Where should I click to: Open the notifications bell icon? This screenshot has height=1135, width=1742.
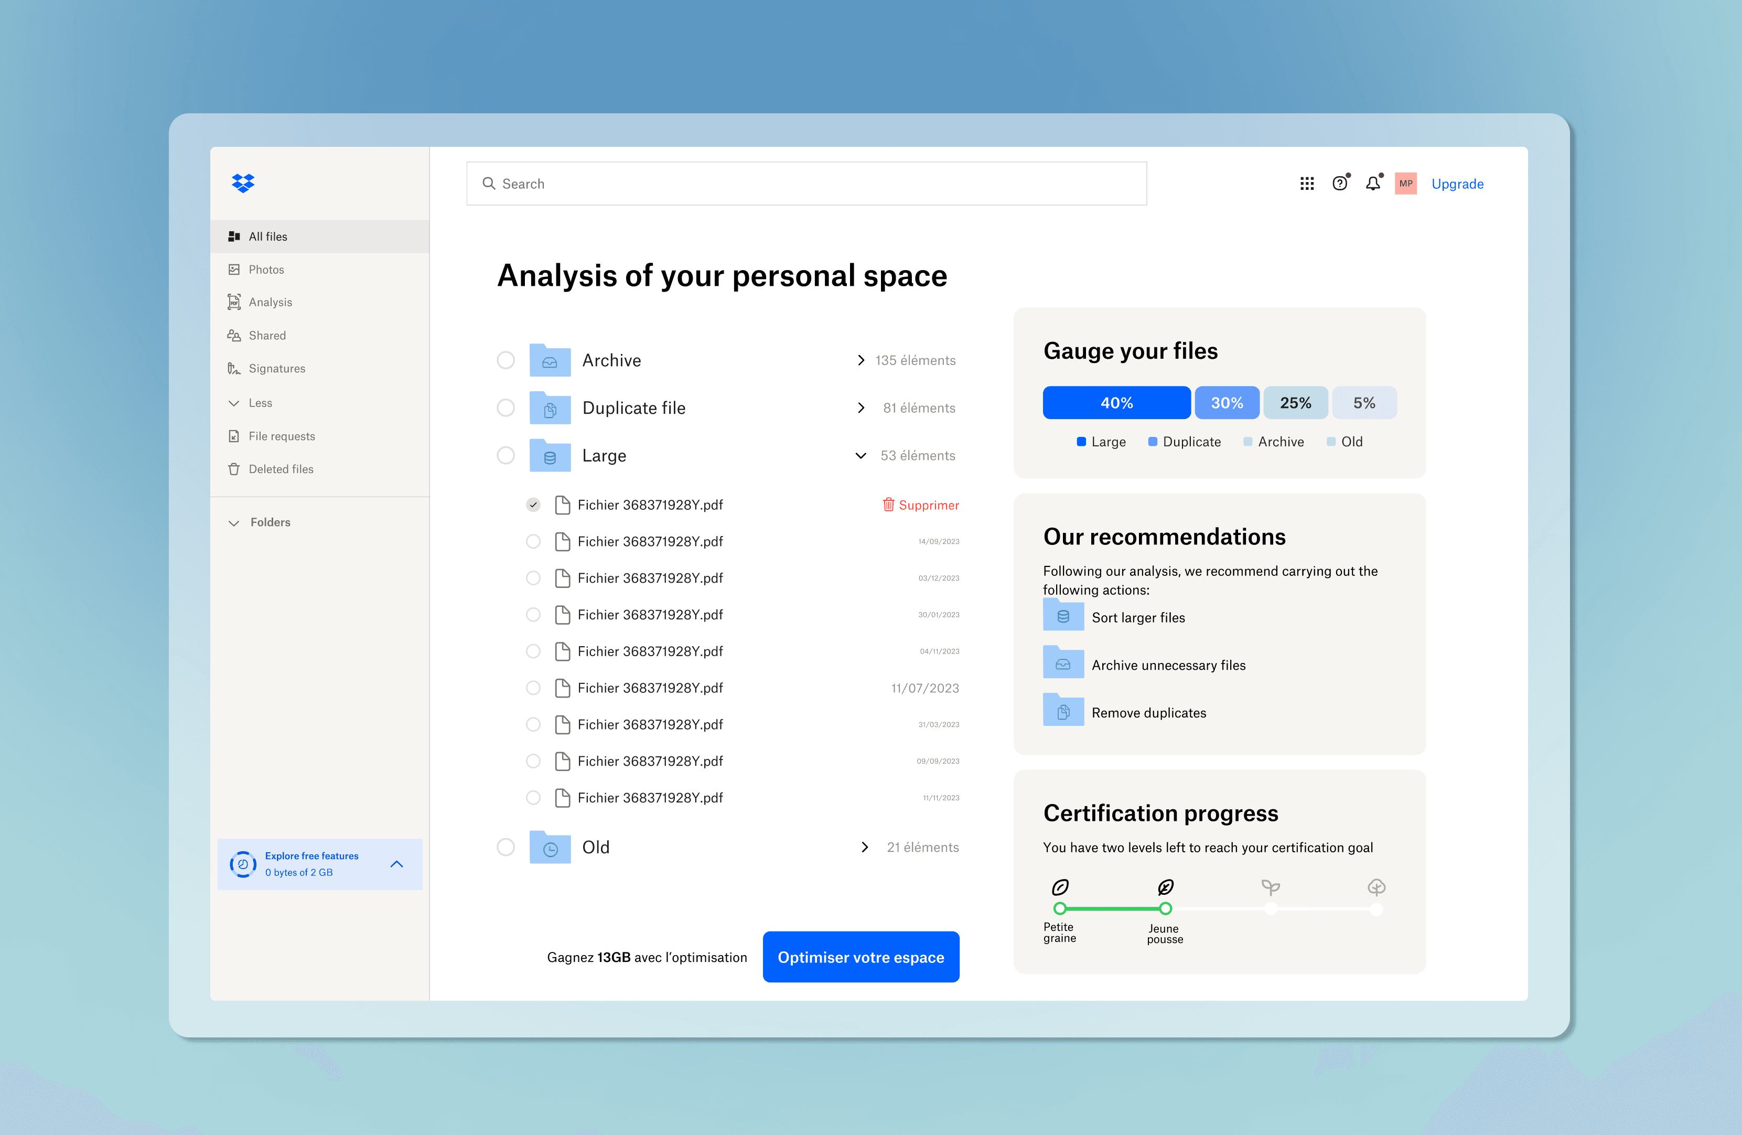(x=1372, y=184)
